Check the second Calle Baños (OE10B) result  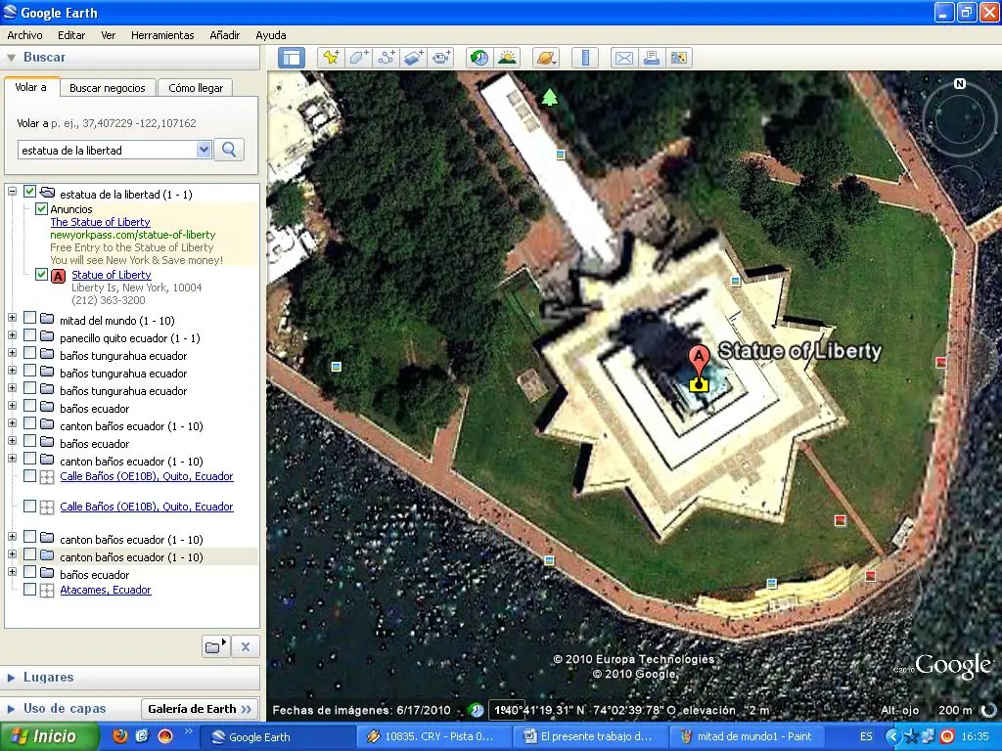tap(29, 506)
